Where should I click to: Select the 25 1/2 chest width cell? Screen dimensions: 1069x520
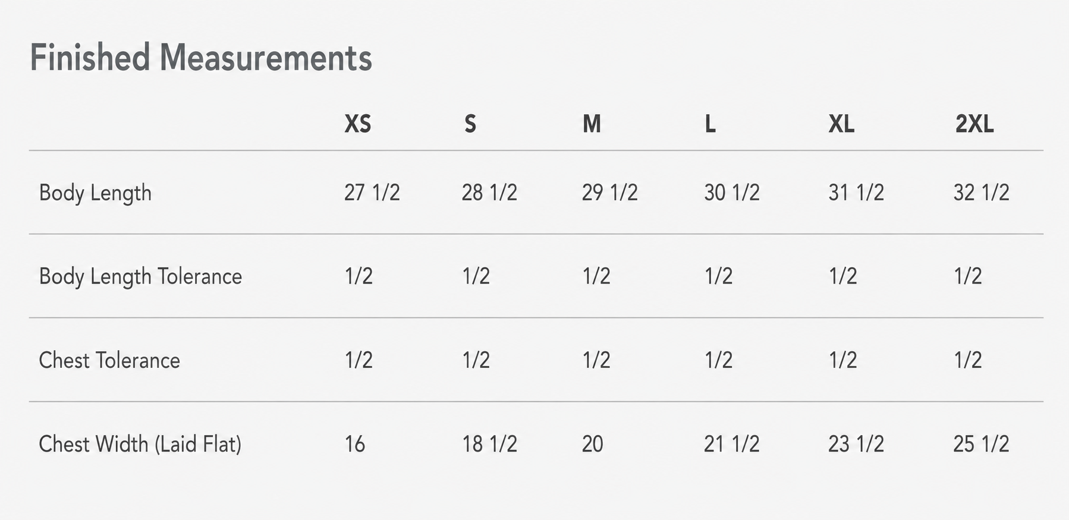[x=982, y=444]
